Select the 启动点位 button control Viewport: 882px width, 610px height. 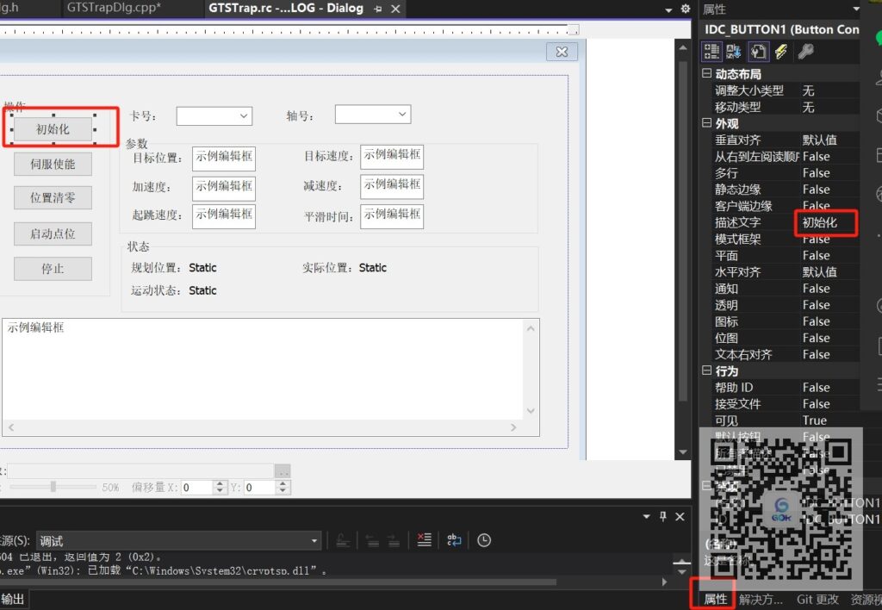click(x=53, y=234)
